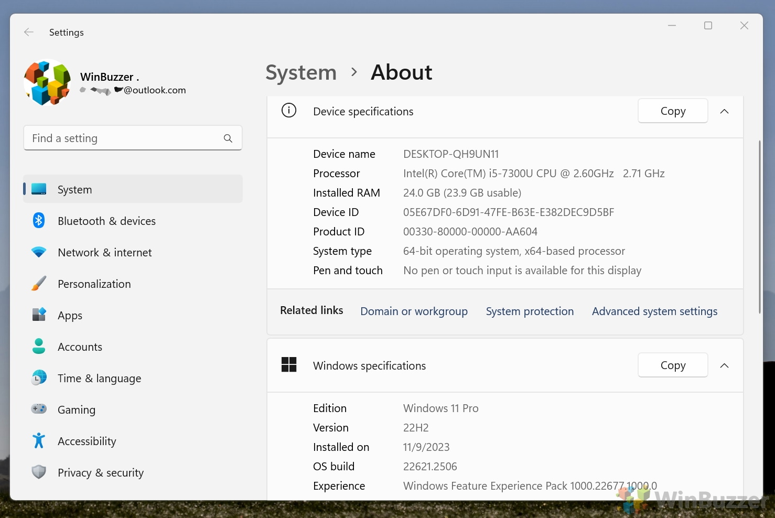Copy the Device specifications
The height and width of the screenshot is (518, 775).
(x=673, y=111)
